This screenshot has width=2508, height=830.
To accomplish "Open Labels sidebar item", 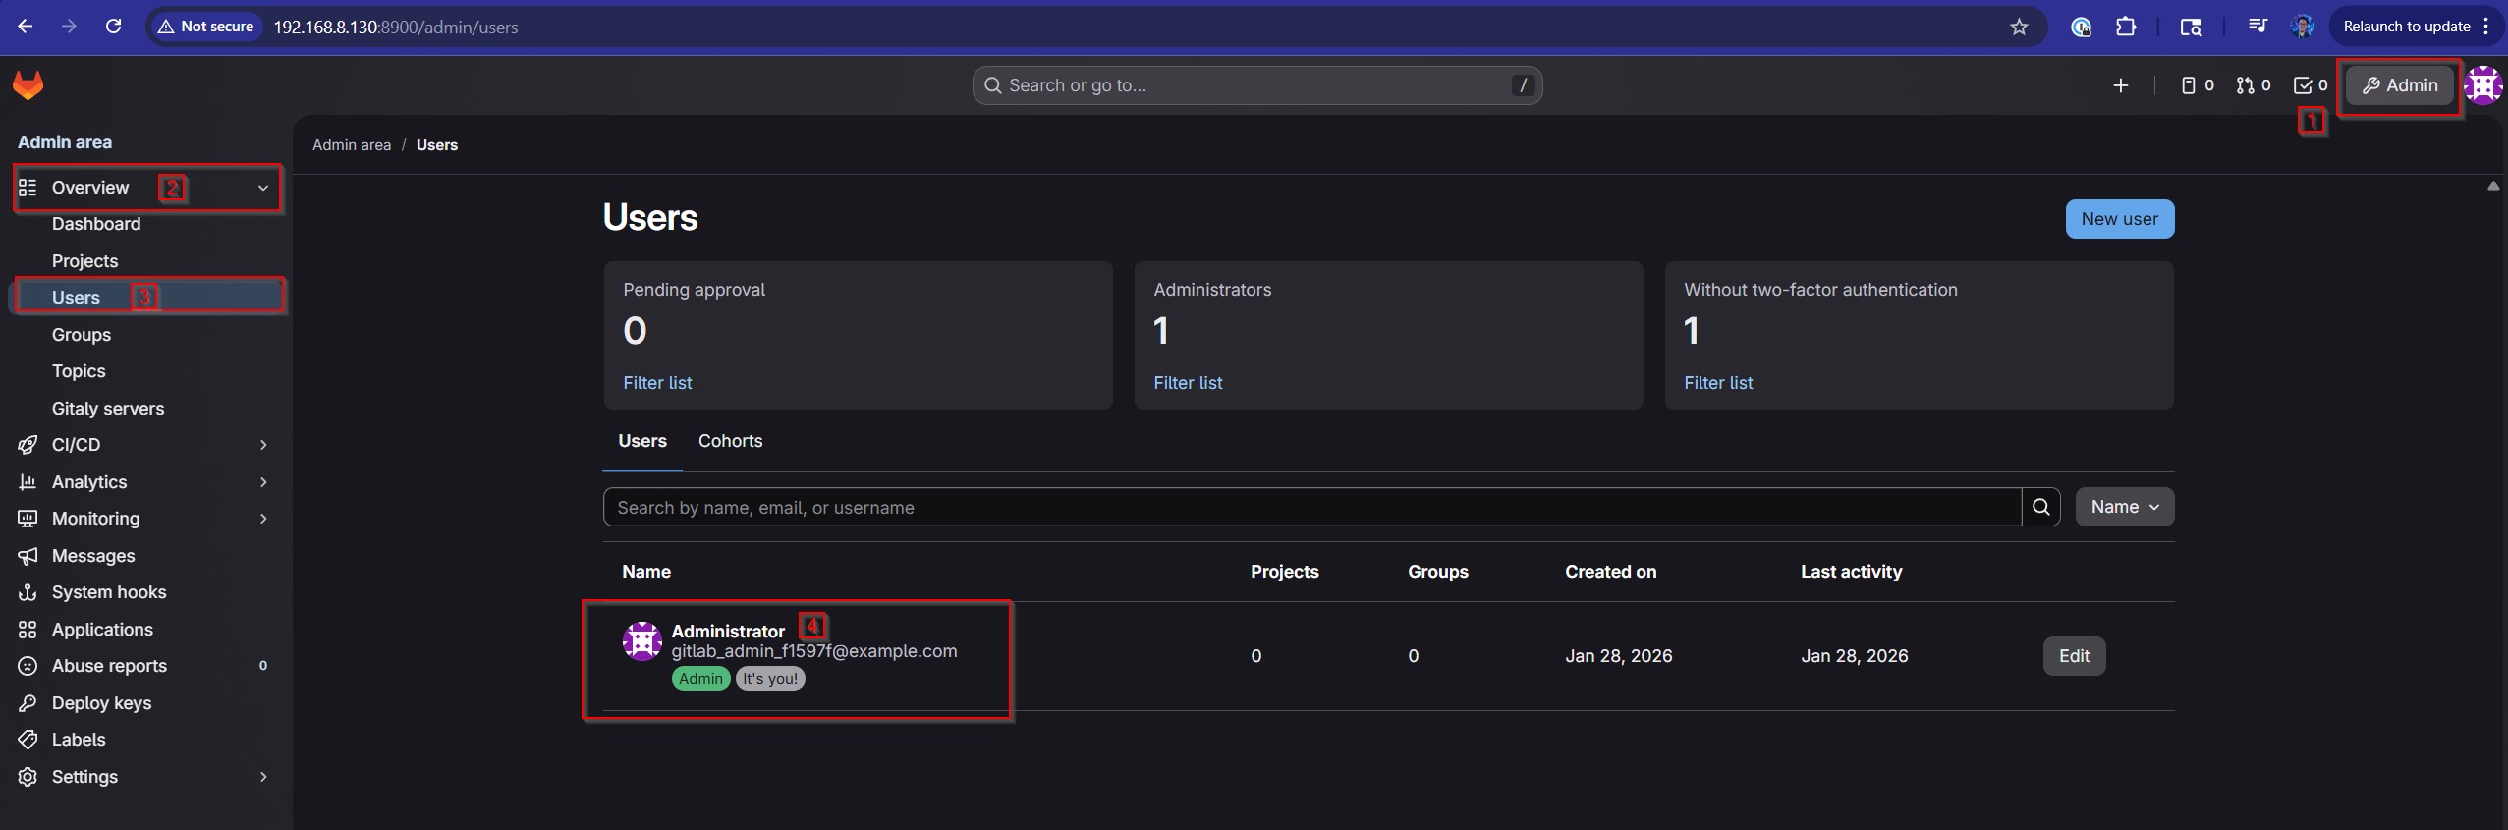I will pyautogui.click(x=143, y=740).
